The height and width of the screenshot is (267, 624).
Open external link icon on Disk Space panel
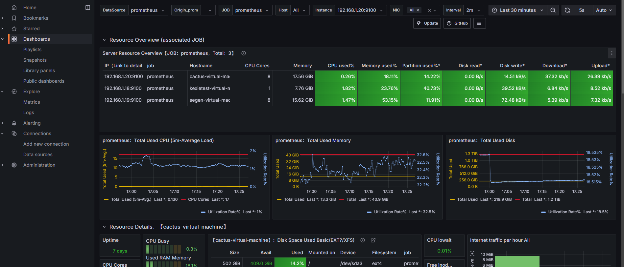[373, 240]
